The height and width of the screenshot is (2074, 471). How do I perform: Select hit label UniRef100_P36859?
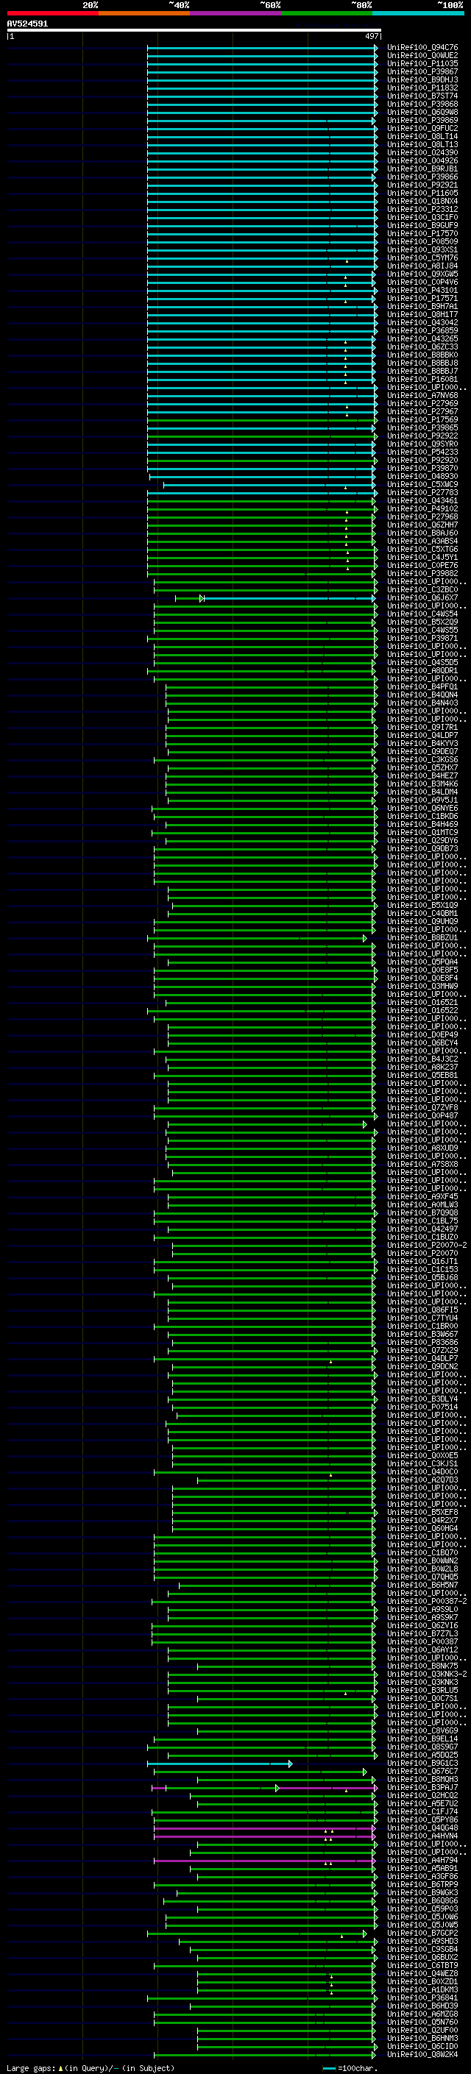point(422,330)
